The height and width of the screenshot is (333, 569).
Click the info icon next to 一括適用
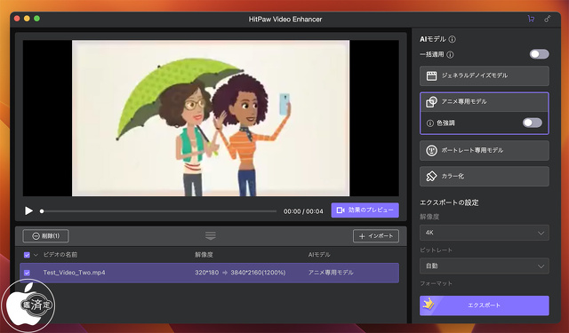coord(450,55)
